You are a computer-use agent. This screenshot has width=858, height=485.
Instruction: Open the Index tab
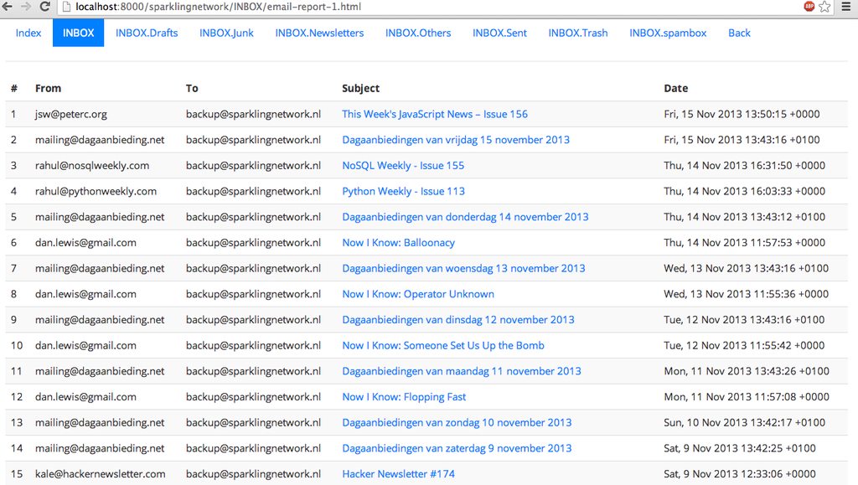[28, 33]
